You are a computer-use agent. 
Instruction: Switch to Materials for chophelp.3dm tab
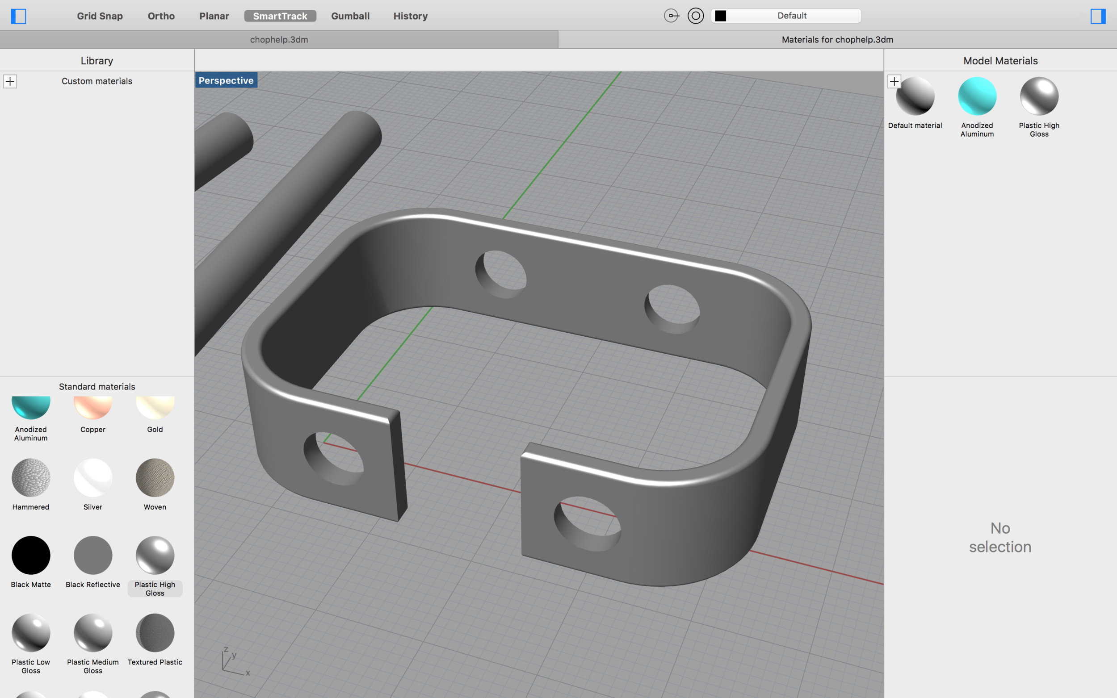point(837,40)
